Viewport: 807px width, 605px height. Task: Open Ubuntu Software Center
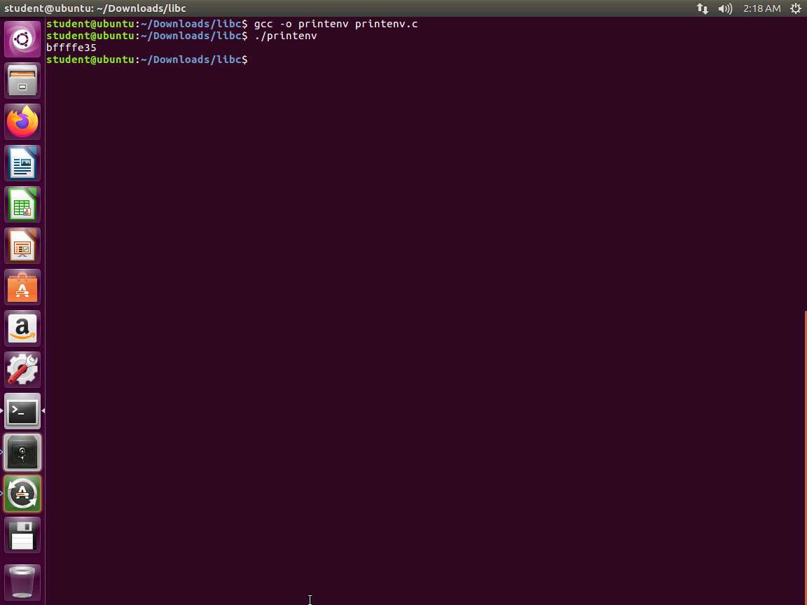point(22,287)
